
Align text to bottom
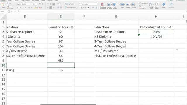pos(54,4)
